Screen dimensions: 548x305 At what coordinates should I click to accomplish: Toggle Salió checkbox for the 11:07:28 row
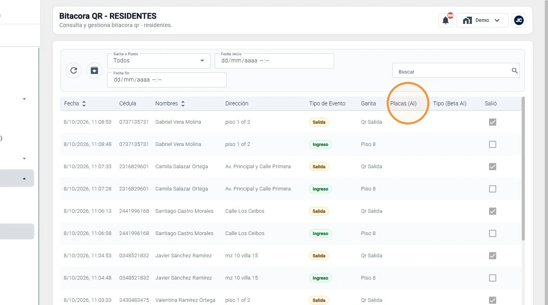pos(493,189)
